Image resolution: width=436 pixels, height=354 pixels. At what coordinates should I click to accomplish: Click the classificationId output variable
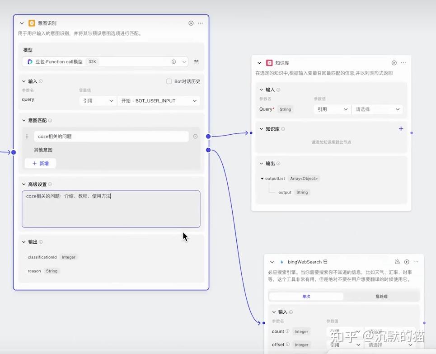click(x=42, y=257)
